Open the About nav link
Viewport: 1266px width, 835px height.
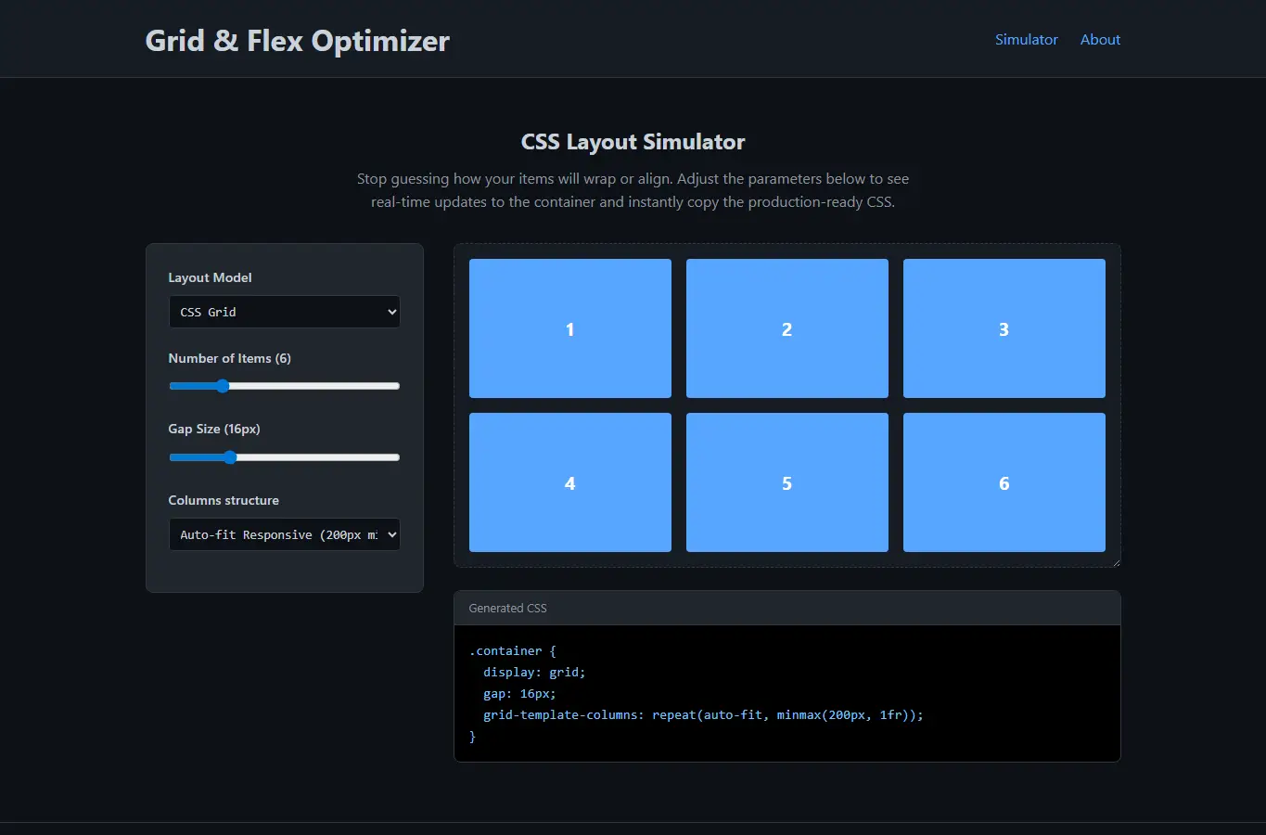pos(1100,39)
